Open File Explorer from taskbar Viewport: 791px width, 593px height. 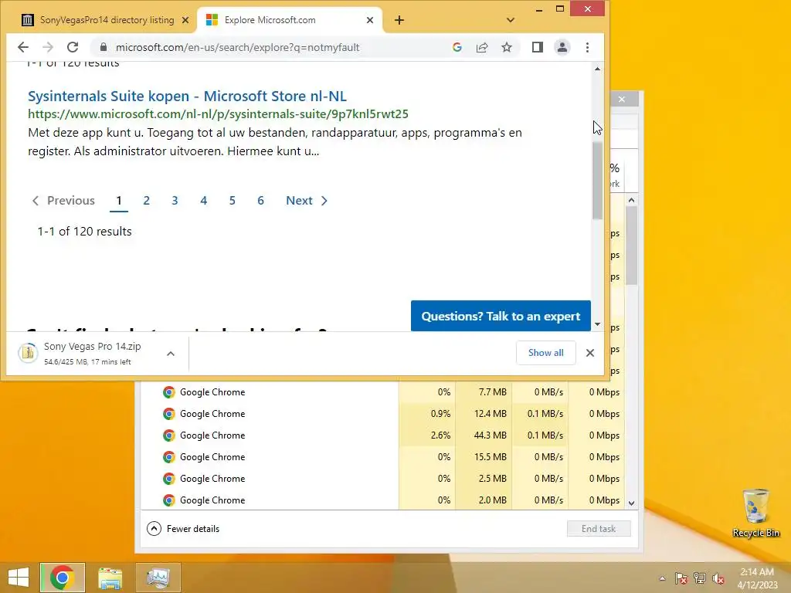coord(110,578)
